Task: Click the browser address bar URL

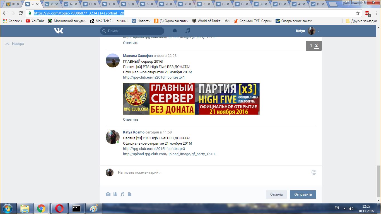Action: tap(79, 13)
